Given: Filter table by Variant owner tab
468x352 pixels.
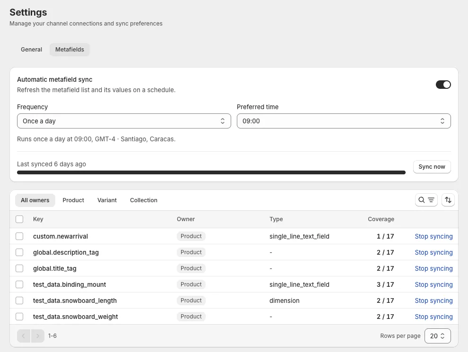Looking at the screenshot, I should [107, 200].
